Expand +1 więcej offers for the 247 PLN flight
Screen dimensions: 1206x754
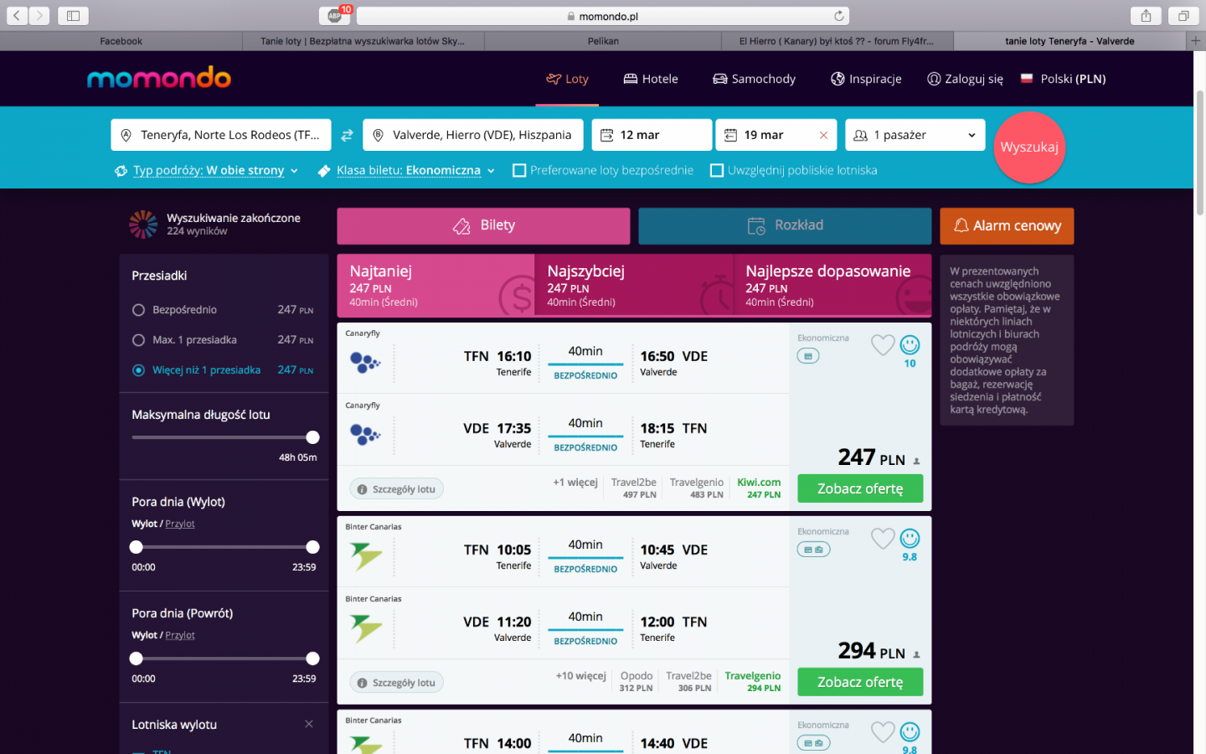[575, 483]
